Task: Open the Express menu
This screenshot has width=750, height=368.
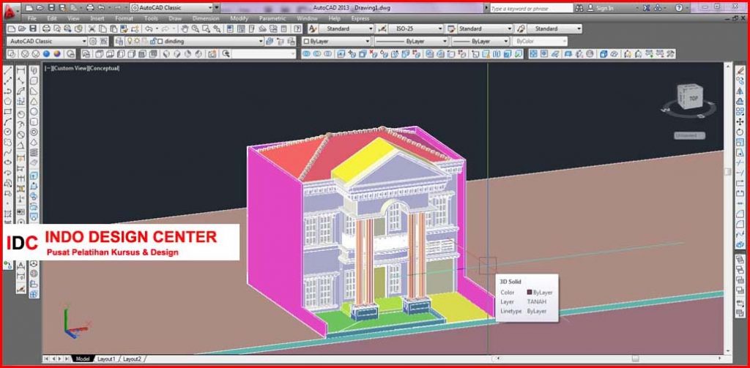Action: click(x=360, y=18)
